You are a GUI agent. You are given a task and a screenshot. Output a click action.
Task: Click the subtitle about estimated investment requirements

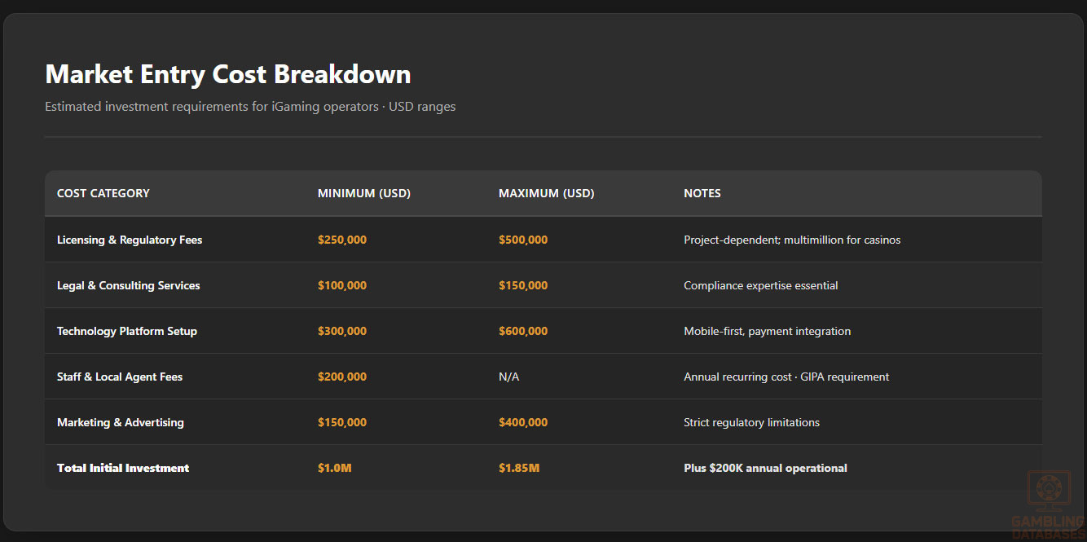point(250,107)
